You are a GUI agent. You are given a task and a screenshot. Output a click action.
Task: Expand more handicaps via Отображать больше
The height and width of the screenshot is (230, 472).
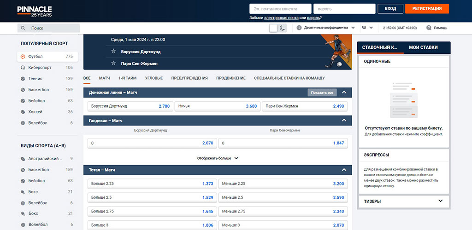218,158
